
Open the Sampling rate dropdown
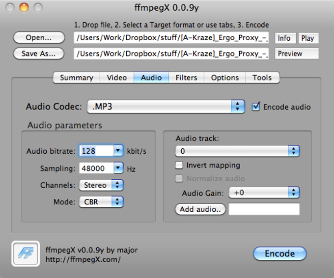(118, 168)
